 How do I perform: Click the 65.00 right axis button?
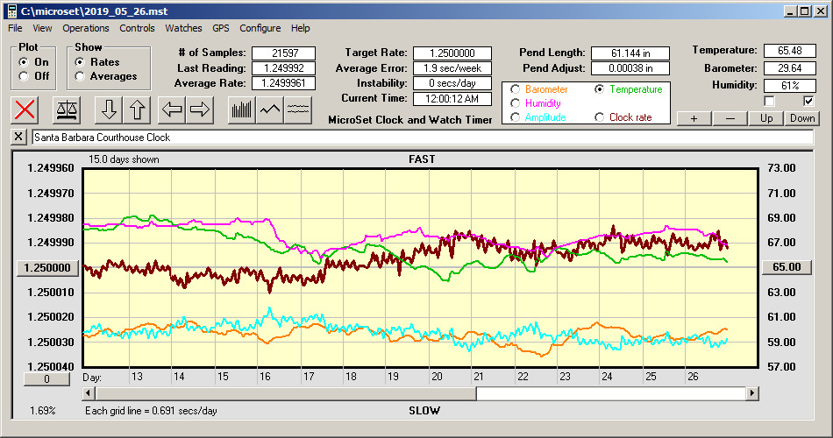pyautogui.click(x=787, y=267)
